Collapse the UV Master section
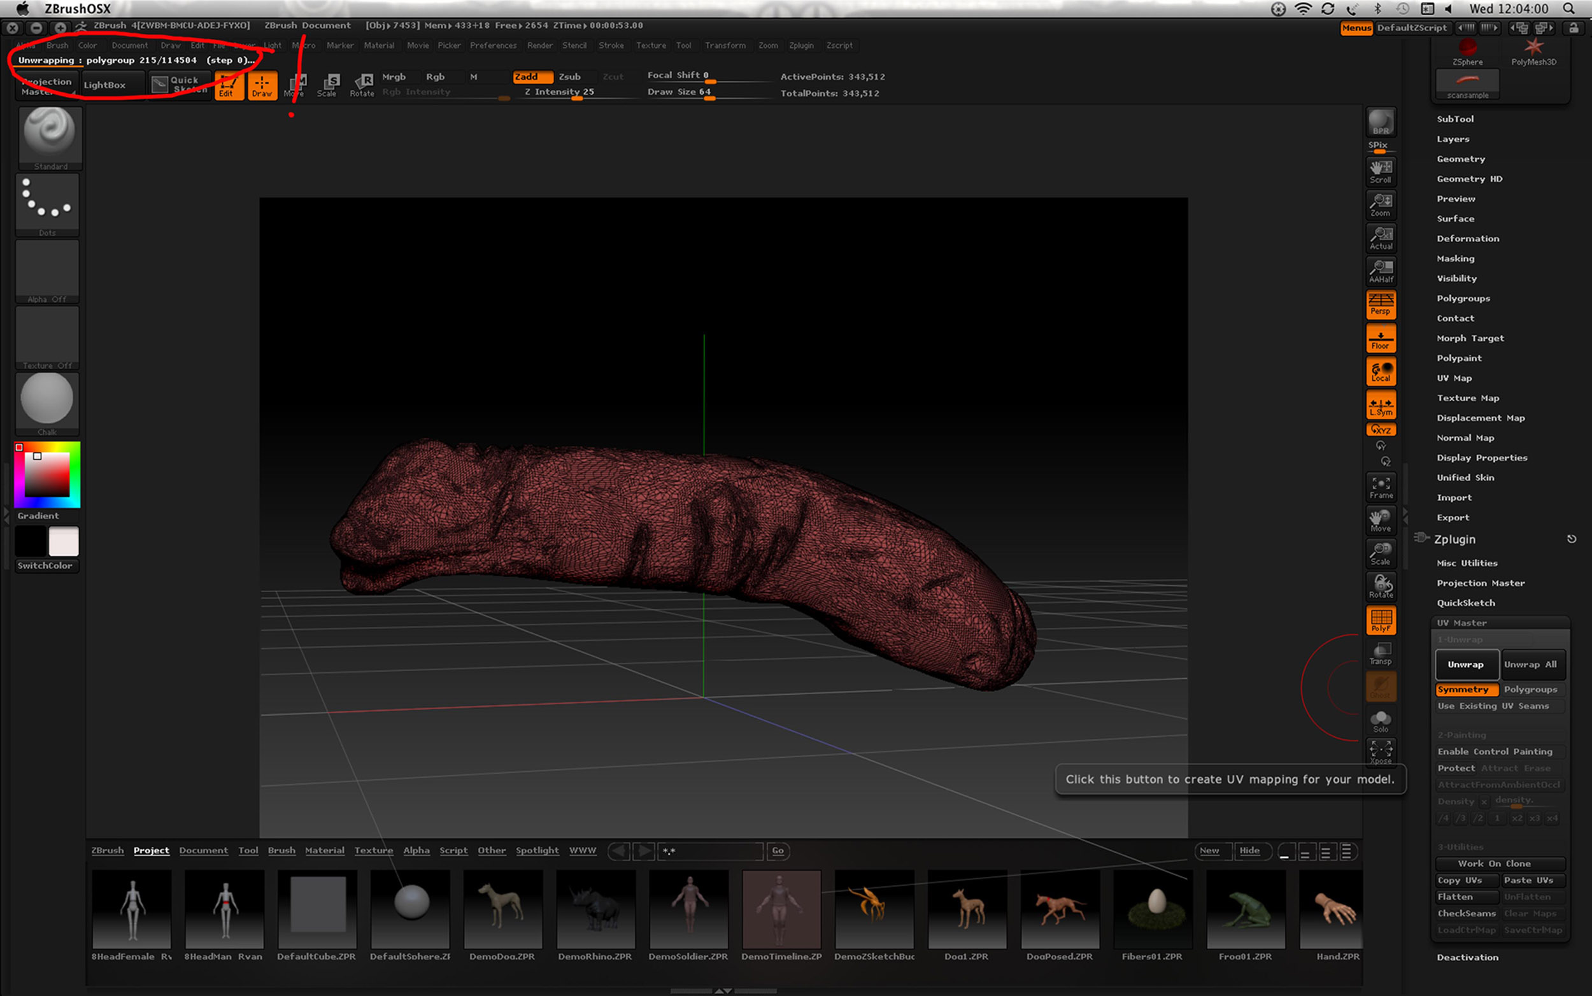Viewport: 1592px width, 996px height. click(x=1461, y=623)
